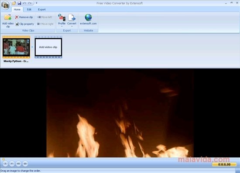Select the Monty Python clip thumbnail

pyautogui.click(x=16, y=47)
